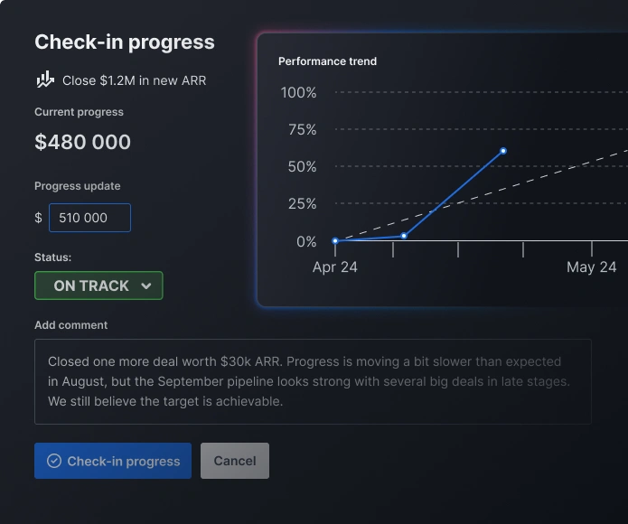Click the 75% axis label
The image size is (628, 524).
click(303, 129)
